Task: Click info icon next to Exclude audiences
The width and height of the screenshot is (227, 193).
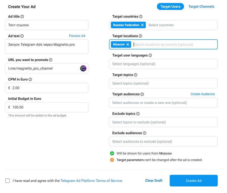Action: tap(145, 133)
